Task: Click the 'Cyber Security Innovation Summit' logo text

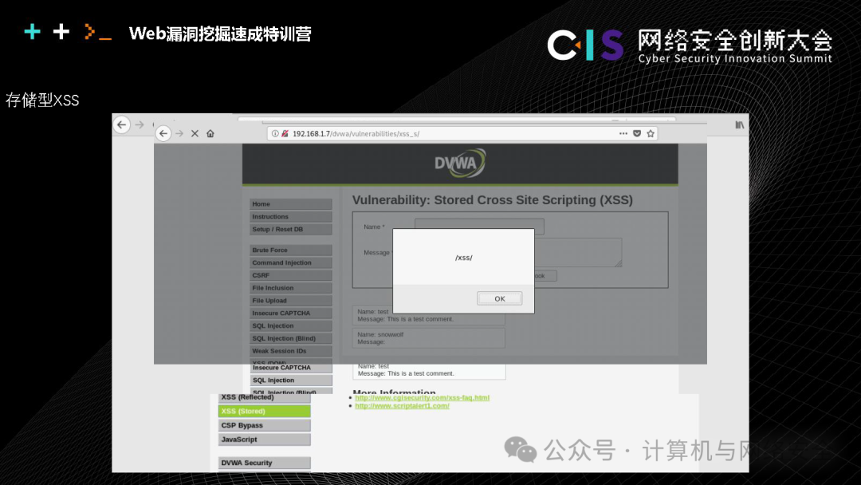Action: coord(735,58)
